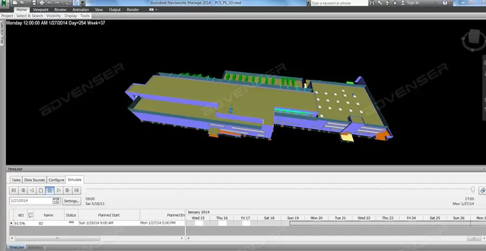
Task: Click the Status column header
Action: pos(71,215)
